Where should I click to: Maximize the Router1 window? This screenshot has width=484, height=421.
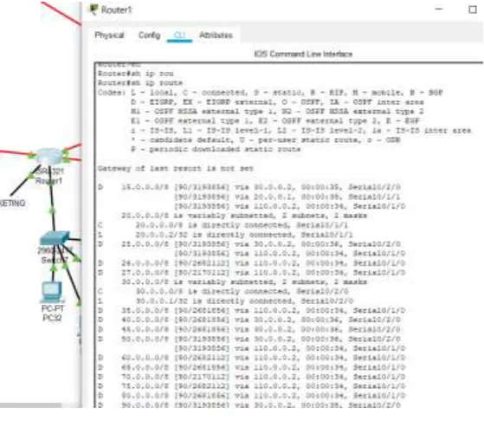pos(473,10)
